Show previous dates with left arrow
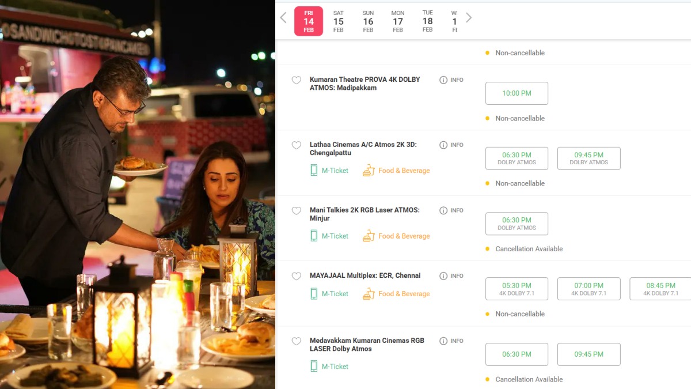This screenshot has height=389, width=691. click(283, 18)
